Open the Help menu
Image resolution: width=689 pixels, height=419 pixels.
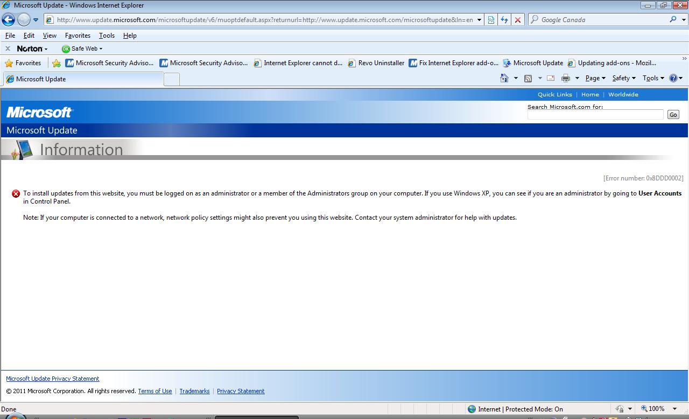point(130,36)
